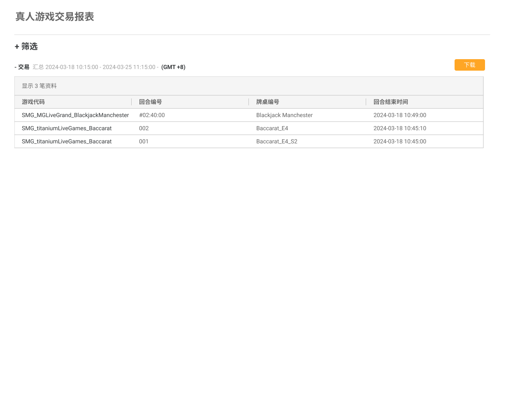Viewport: 506px width, 396px height.
Task: Select SMG_MGLiveGrand_BlackjackManchester game code cell
Action: click(x=75, y=115)
